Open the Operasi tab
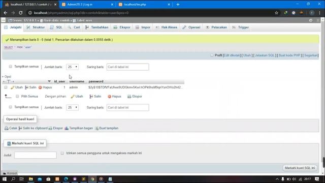The image size is (325, 183). pyautogui.click(x=191, y=27)
